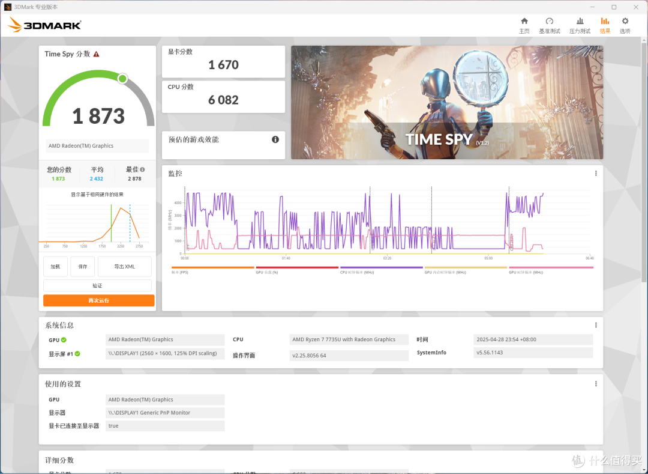Click the Time Spy banner image
The image size is (648, 474).
point(447,102)
